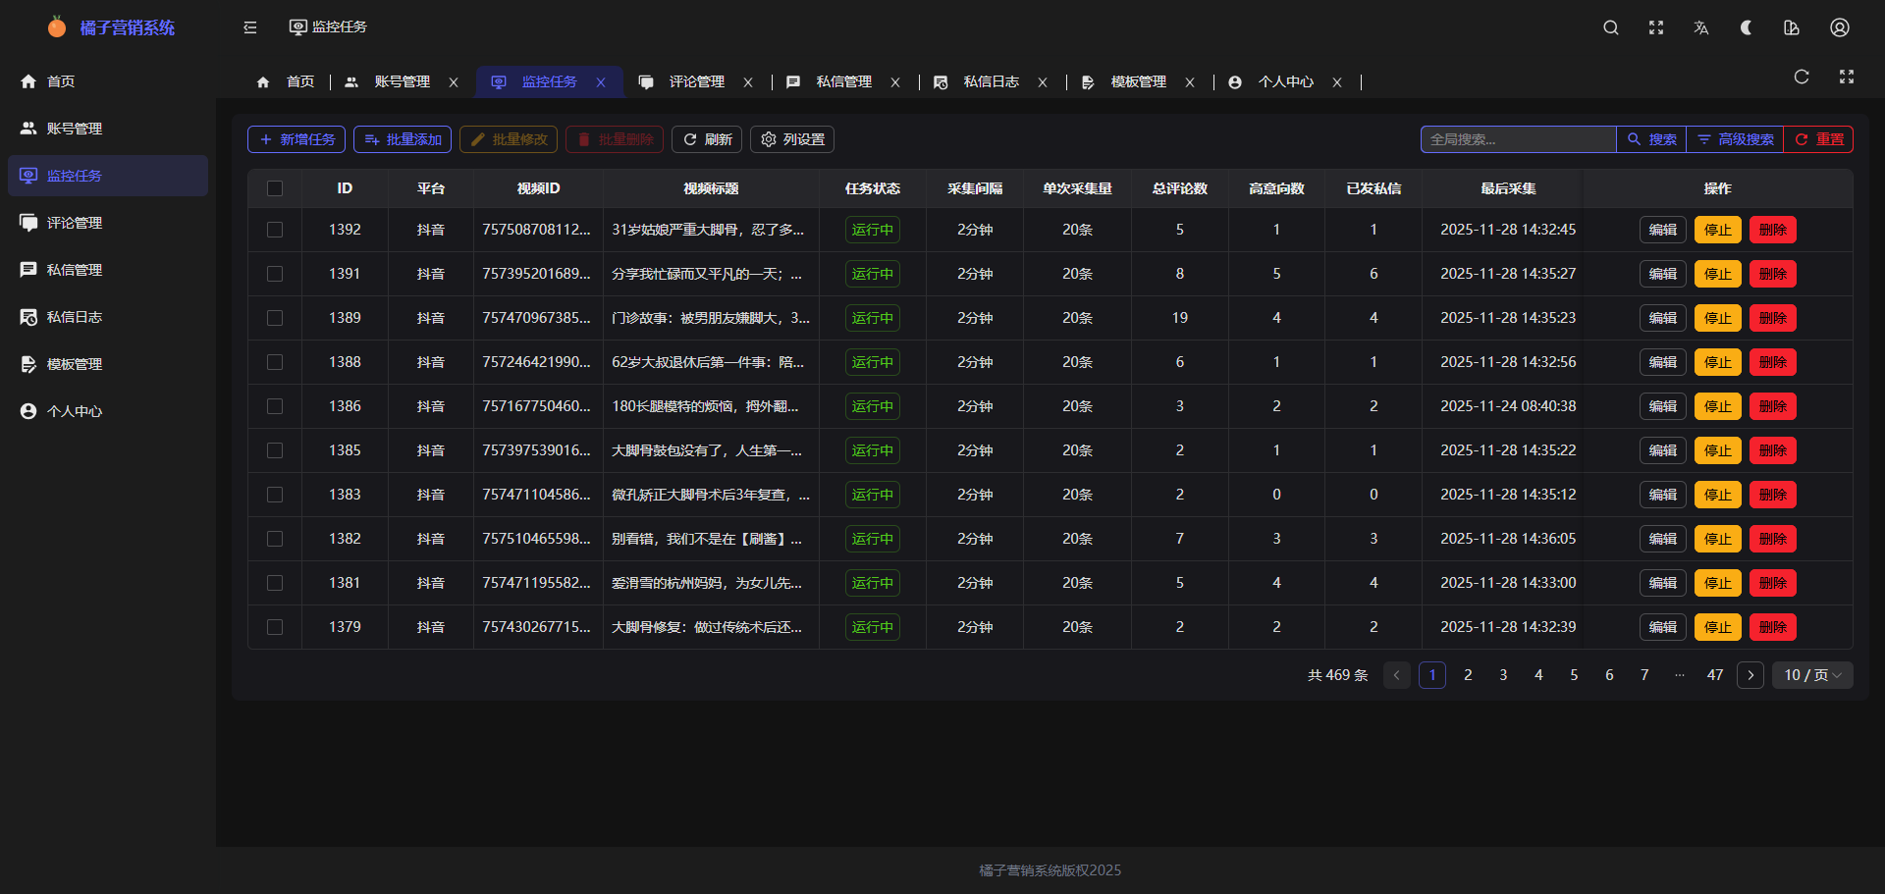Collapse the sidebar with the menu fold icon
The width and height of the screenshot is (1885, 894).
point(250,27)
